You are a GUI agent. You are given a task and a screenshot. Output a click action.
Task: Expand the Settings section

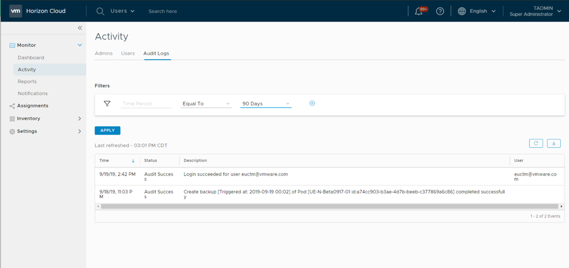pyautogui.click(x=80, y=131)
